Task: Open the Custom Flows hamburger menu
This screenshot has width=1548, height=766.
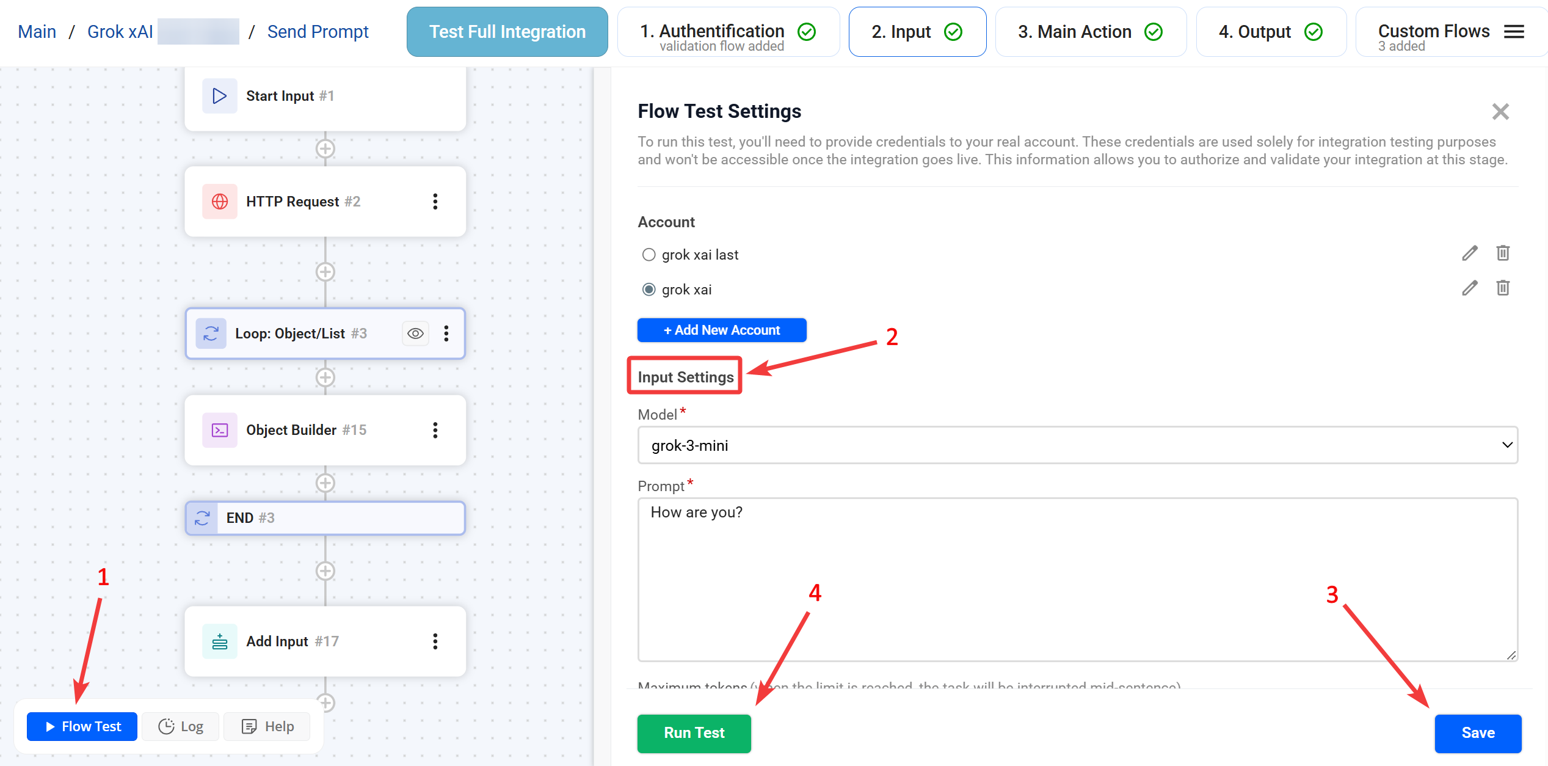Action: (x=1513, y=31)
